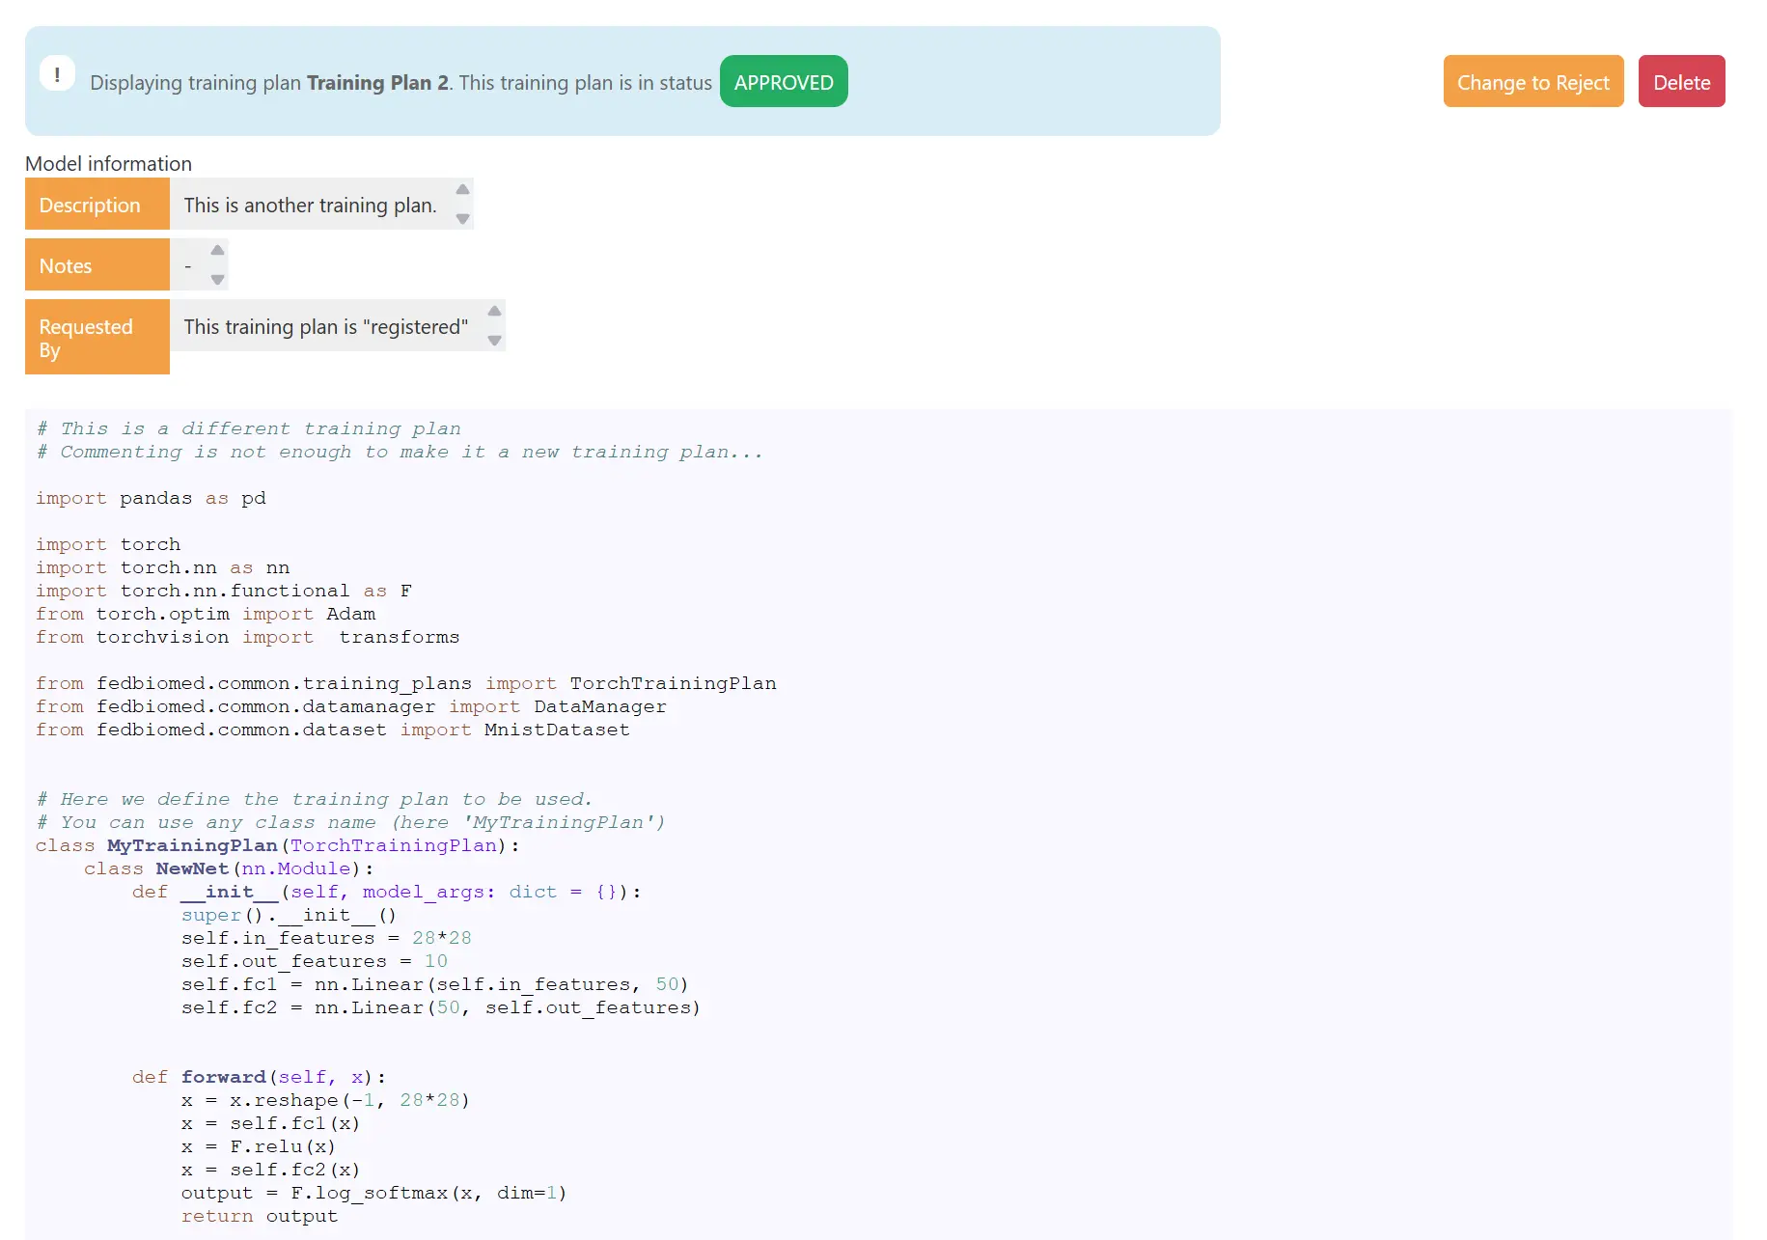Click the 'from torchvision import transforms' line
This screenshot has width=1767, height=1240.
coord(248,637)
